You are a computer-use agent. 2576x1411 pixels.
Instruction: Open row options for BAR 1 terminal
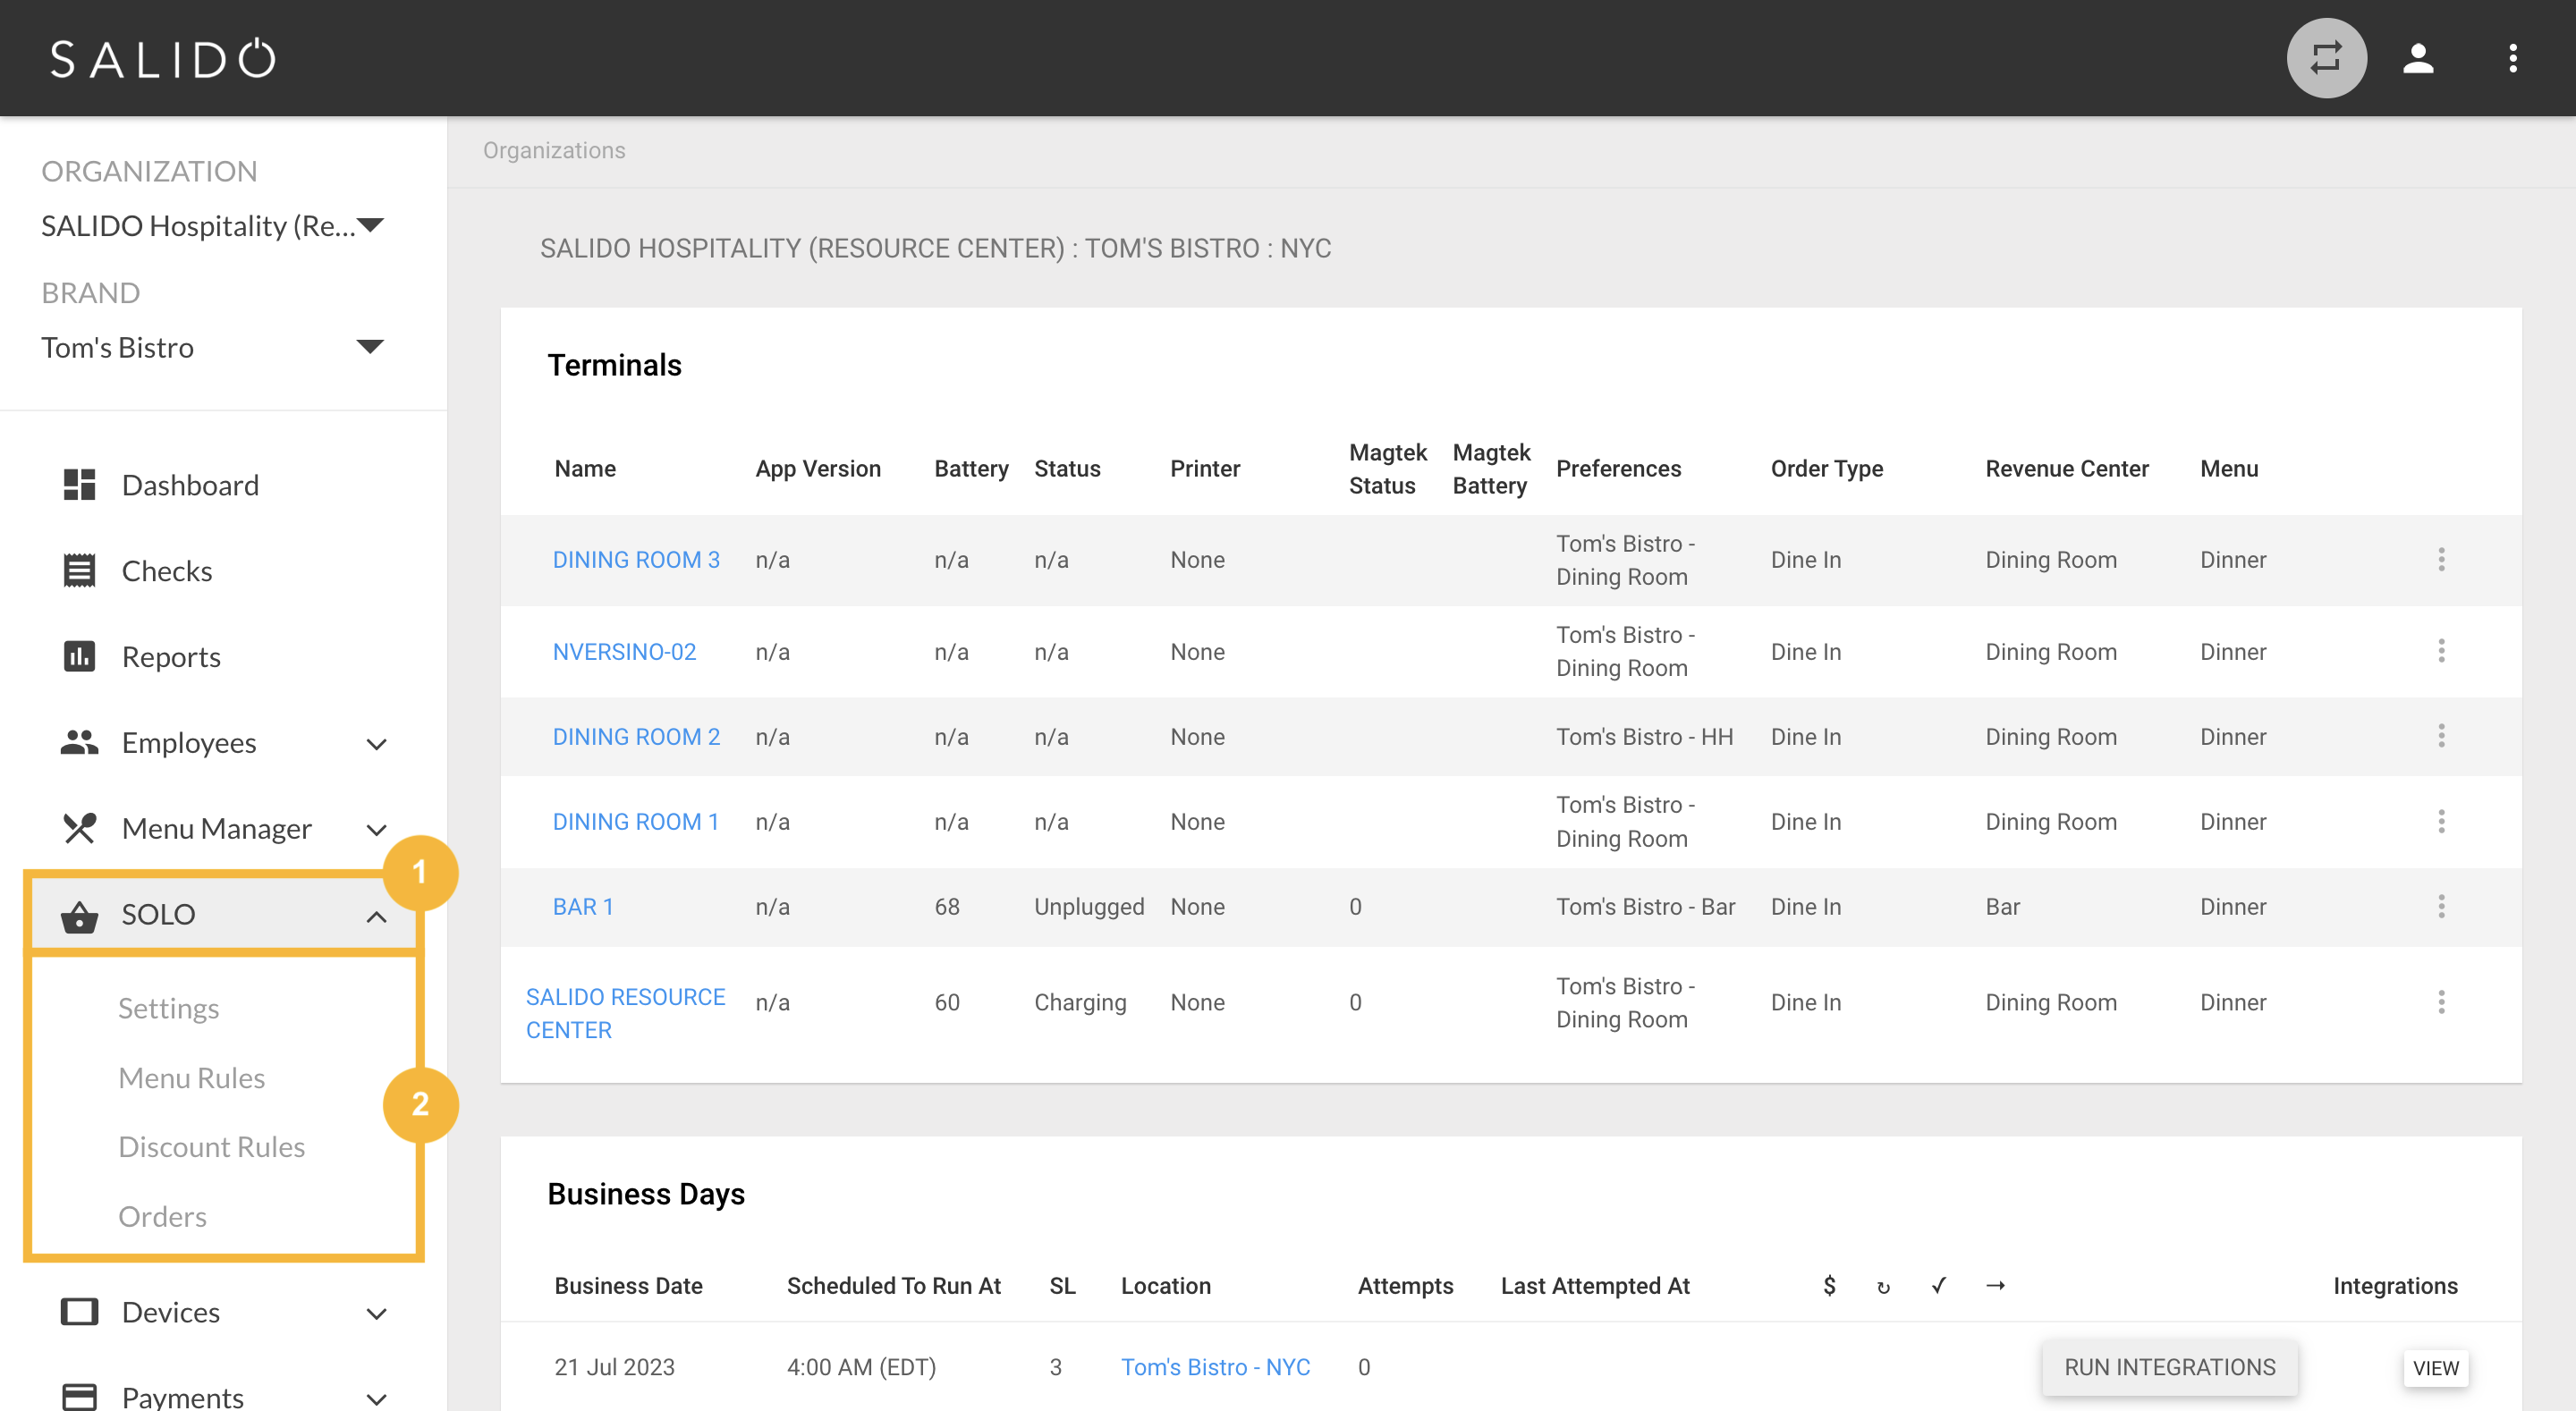click(x=2441, y=907)
